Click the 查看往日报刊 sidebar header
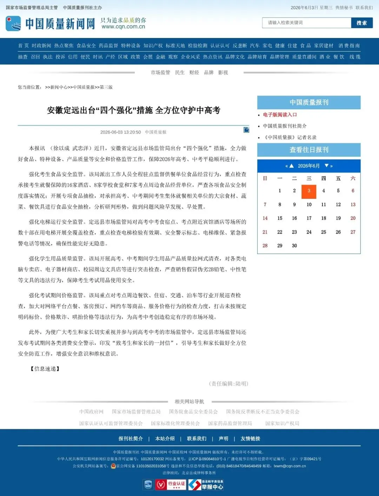The image size is (379, 496). click(309, 150)
